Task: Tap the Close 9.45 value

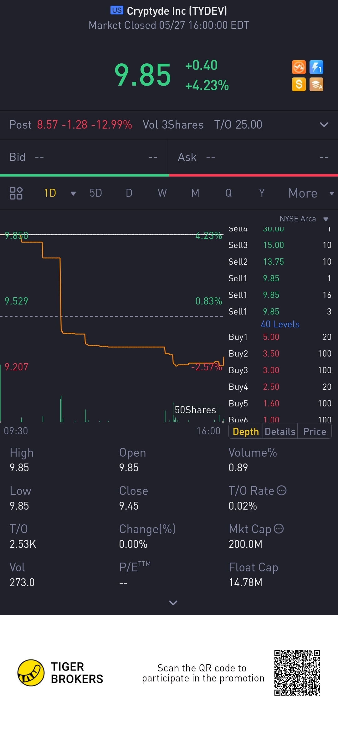Action: 129,506
